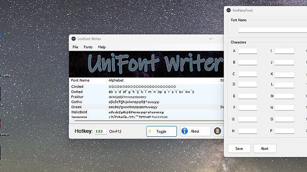This screenshot has height=172, width=307.
Task: Click the Ctrl+F12 hotkey label
Action: tap(115, 132)
